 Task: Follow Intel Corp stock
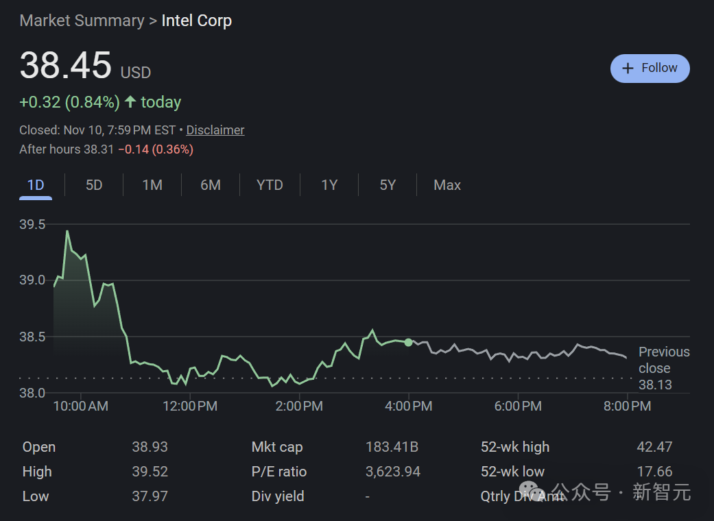click(650, 69)
